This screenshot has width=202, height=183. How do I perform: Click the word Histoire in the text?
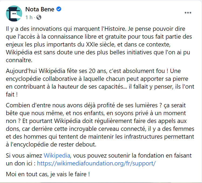pos(115,29)
